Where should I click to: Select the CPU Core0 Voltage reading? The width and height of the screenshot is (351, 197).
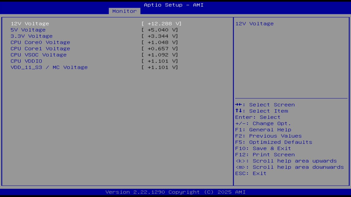click(40, 42)
